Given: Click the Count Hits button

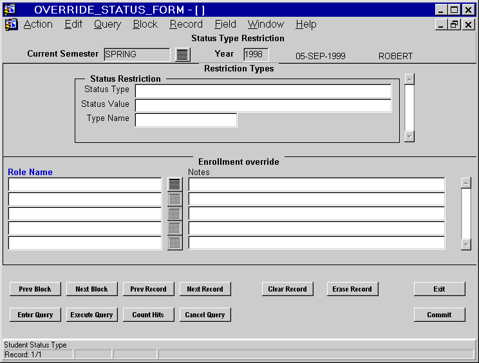Looking at the screenshot, I should [149, 315].
